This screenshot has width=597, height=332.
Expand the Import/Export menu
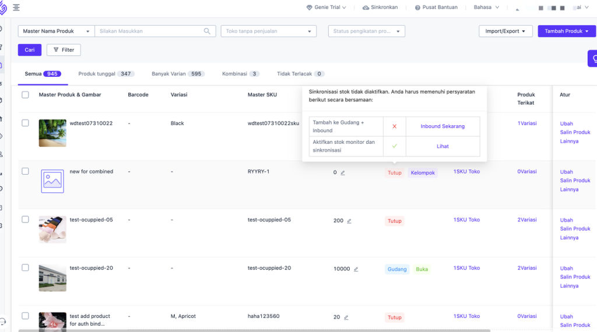pyautogui.click(x=505, y=31)
